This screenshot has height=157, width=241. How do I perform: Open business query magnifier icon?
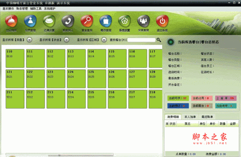[87, 21]
